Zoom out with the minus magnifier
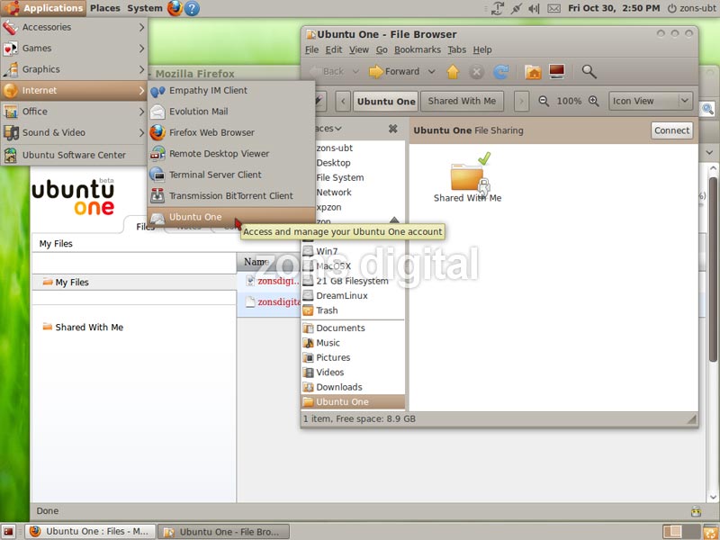 tap(544, 101)
